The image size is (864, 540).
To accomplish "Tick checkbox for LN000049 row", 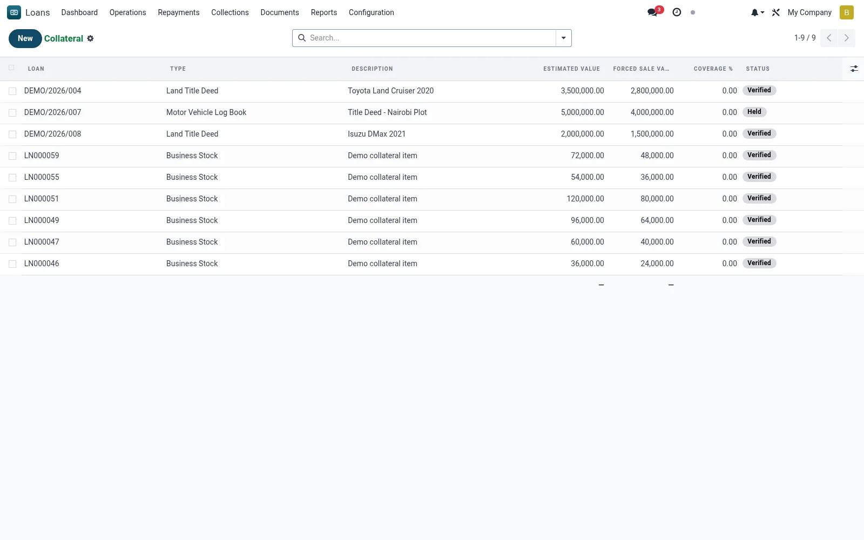I will [12, 221].
